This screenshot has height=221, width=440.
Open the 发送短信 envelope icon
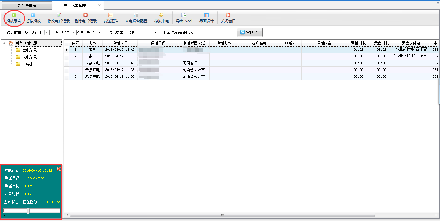click(111, 15)
